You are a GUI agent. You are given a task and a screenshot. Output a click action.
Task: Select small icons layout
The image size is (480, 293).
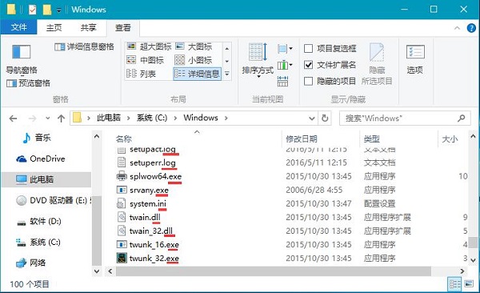(194, 60)
